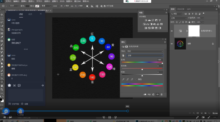The image size is (220, 122).
Task: Hide the Background layer
Action: coord(172,44)
